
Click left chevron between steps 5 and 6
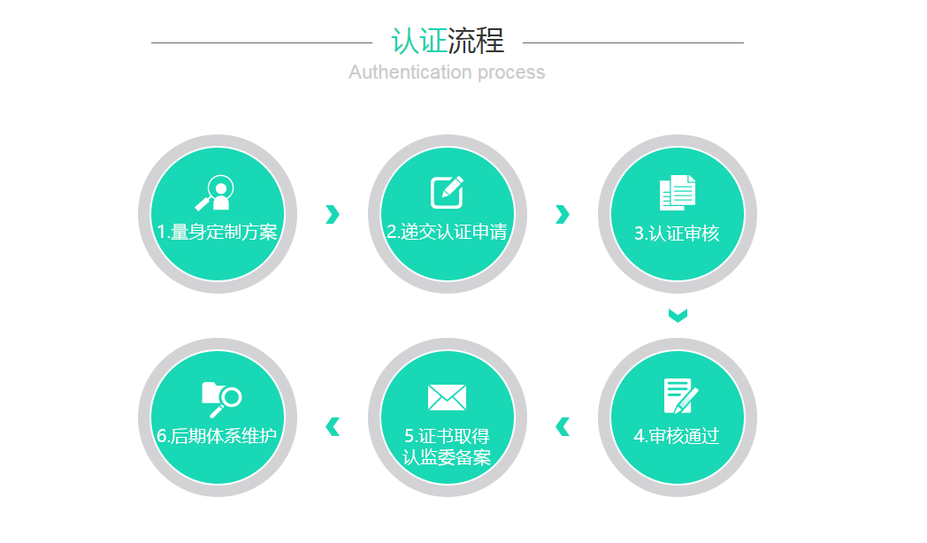point(333,426)
